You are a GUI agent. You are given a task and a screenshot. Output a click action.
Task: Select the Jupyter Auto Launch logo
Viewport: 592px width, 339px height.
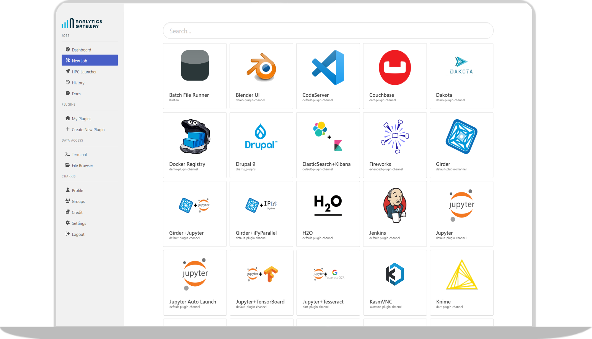195,274
